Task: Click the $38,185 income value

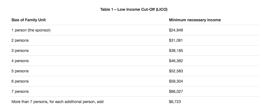Action: [x=176, y=51]
